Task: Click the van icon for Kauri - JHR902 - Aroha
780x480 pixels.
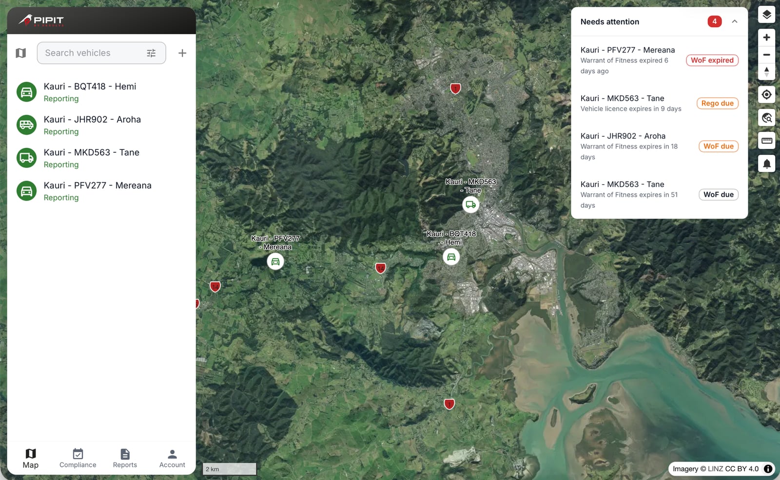Action: tap(27, 125)
